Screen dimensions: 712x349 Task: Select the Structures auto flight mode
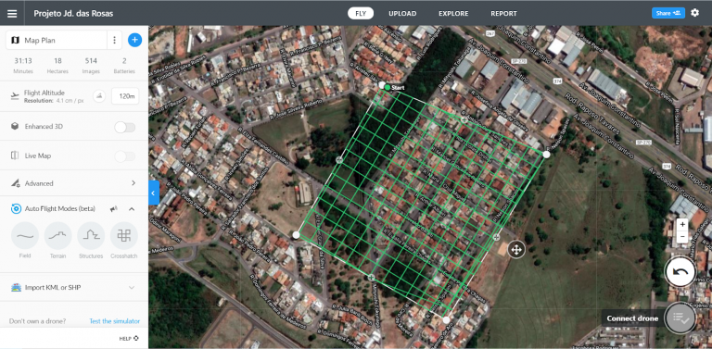tap(91, 236)
